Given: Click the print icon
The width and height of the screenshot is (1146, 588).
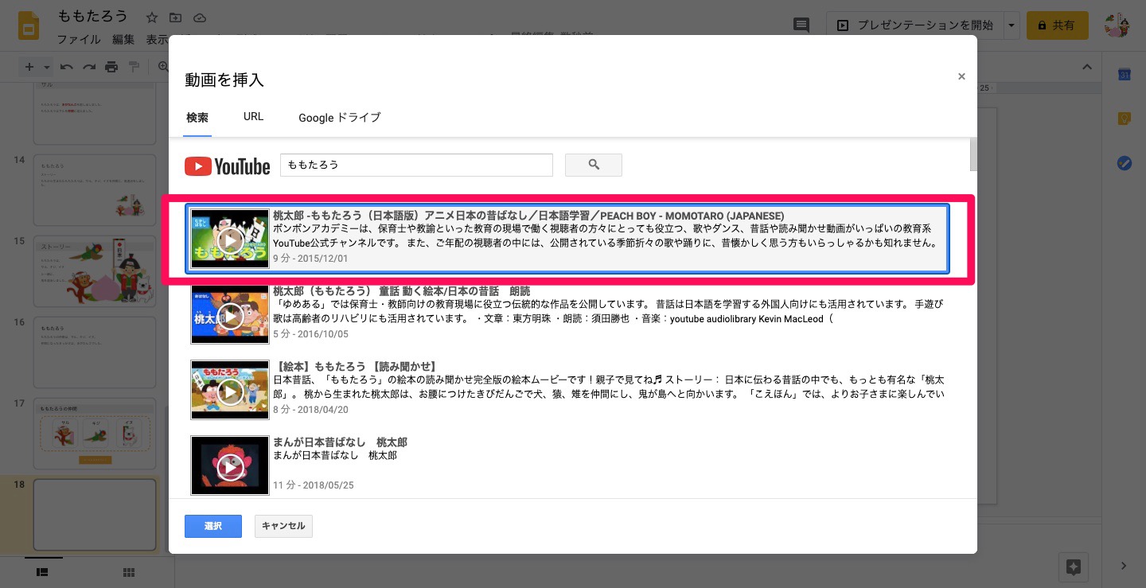Looking at the screenshot, I should point(111,67).
